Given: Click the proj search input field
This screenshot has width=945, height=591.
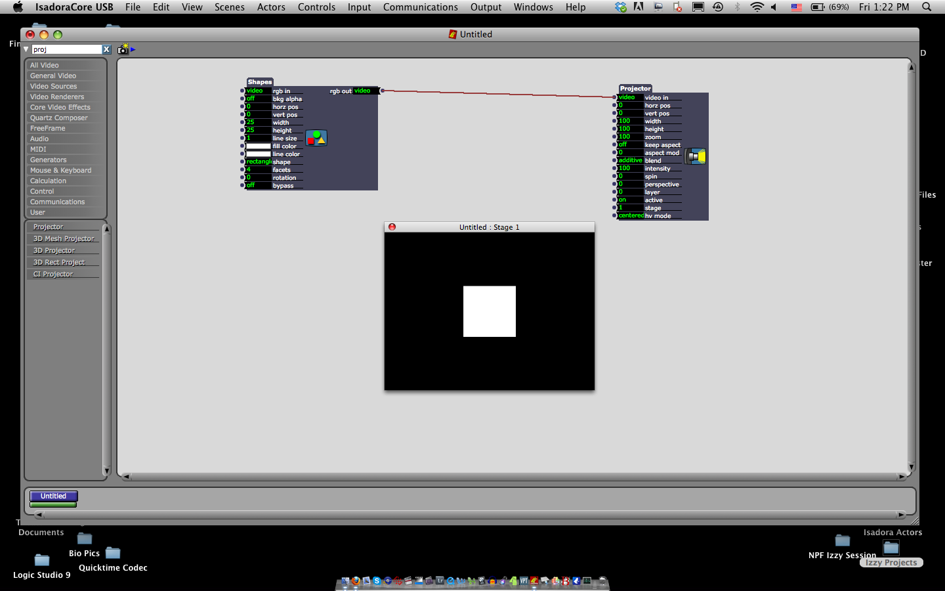Looking at the screenshot, I should point(66,49).
